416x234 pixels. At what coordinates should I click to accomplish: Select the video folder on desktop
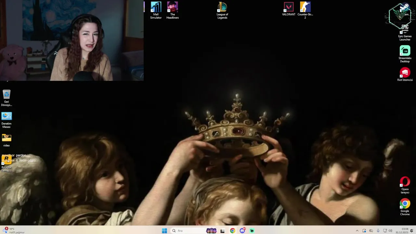pyautogui.click(x=6, y=140)
